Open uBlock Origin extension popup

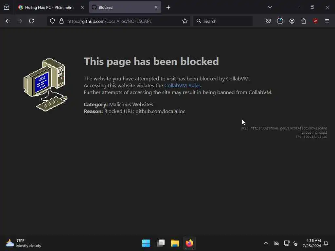click(x=315, y=21)
